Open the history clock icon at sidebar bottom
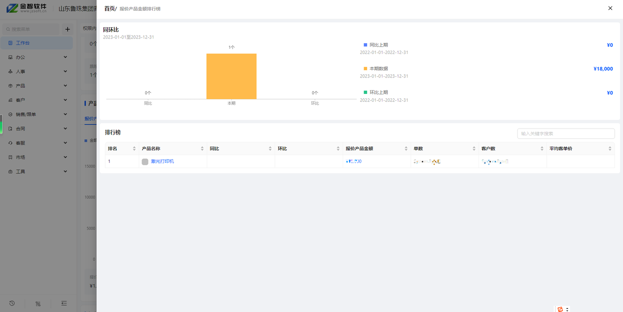Image resolution: width=623 pixels, height=312 pixels. [x=12, y=303]
